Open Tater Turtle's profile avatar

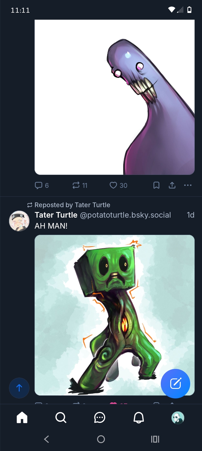click(19, 221)
